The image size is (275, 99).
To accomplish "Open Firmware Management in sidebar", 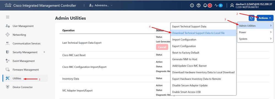I will point(25,70).
